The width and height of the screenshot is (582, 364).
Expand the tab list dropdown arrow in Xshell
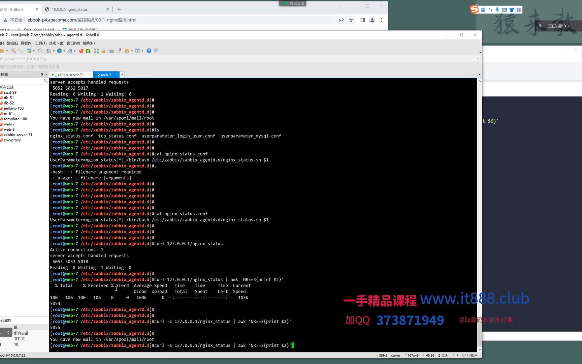click(479, 74)
